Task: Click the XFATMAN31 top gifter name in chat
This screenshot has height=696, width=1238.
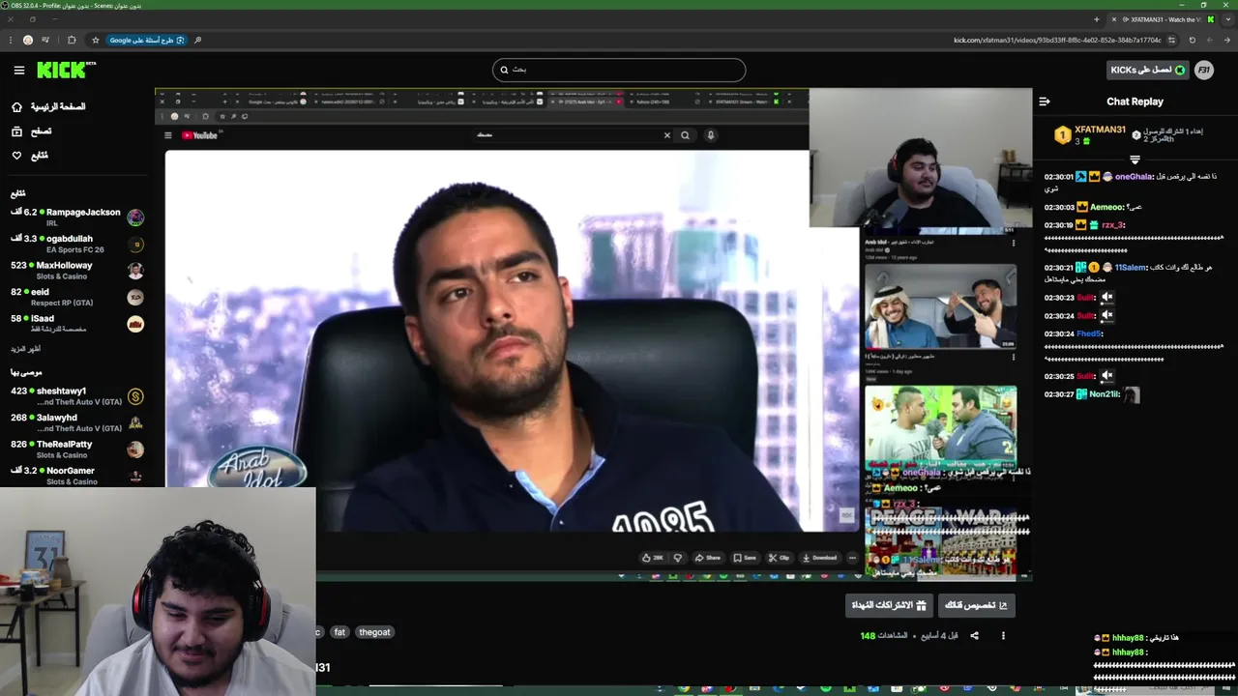Action: point(1101,130)
